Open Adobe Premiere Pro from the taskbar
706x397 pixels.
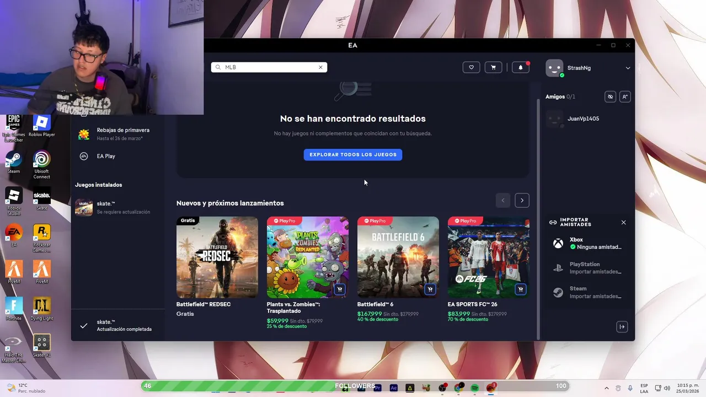(x=378, y=388)
